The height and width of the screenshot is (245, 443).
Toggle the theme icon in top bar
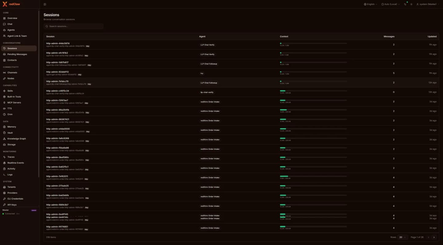tap(411, 4)
